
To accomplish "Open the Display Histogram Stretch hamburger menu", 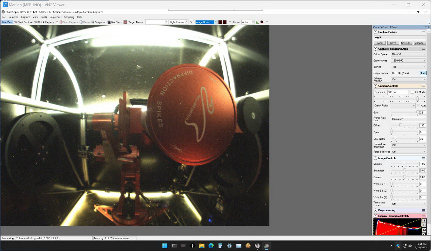I will click(x=423, y=216).
